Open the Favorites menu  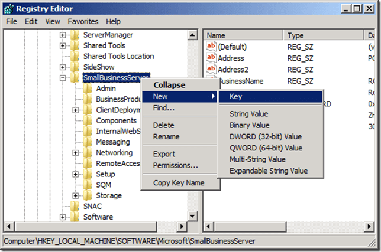[x=83, y=22]
